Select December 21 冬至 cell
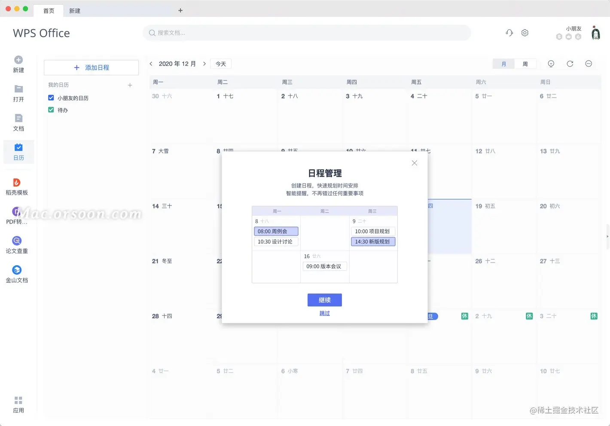610x426 pixels. [x=181, y=281]
